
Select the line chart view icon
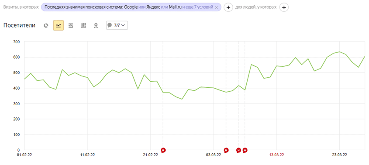59,25
